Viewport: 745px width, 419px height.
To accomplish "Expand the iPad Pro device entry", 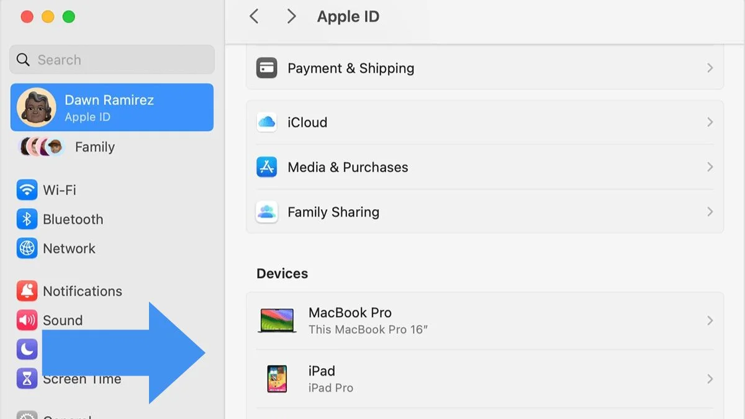I will (x=484, y=379).
